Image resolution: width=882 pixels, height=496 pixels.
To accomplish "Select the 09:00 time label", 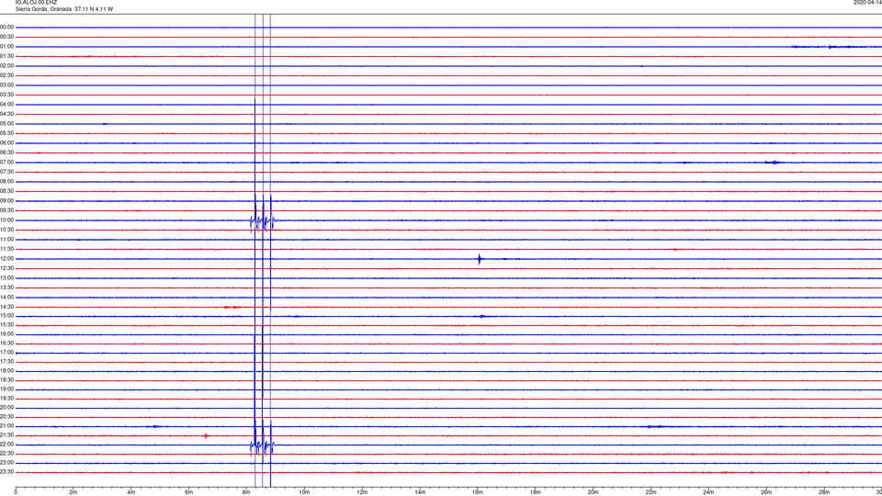I will [x=6, y=201].
